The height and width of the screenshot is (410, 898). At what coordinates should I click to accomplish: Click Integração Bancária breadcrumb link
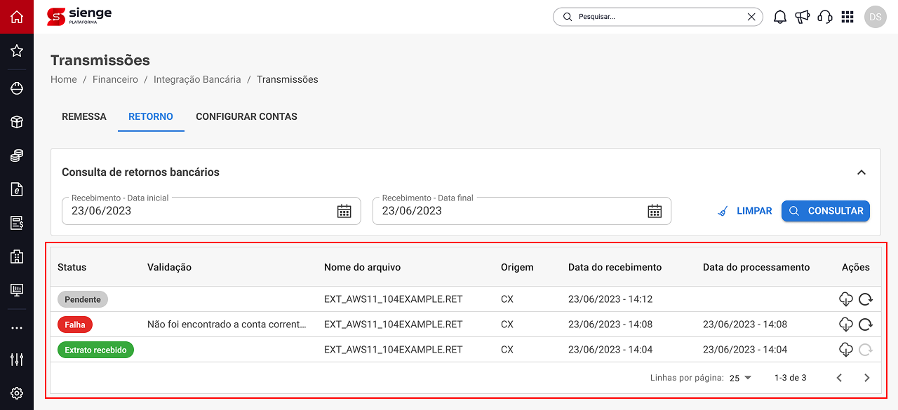[x=197, y=79]
